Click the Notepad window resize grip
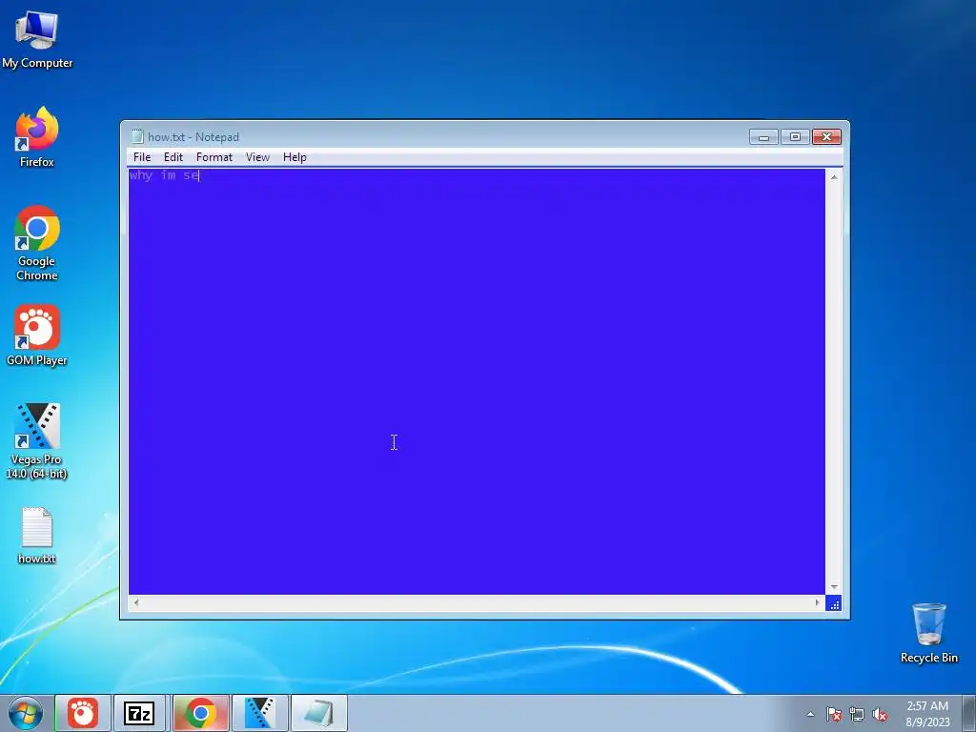 point(833,603)
